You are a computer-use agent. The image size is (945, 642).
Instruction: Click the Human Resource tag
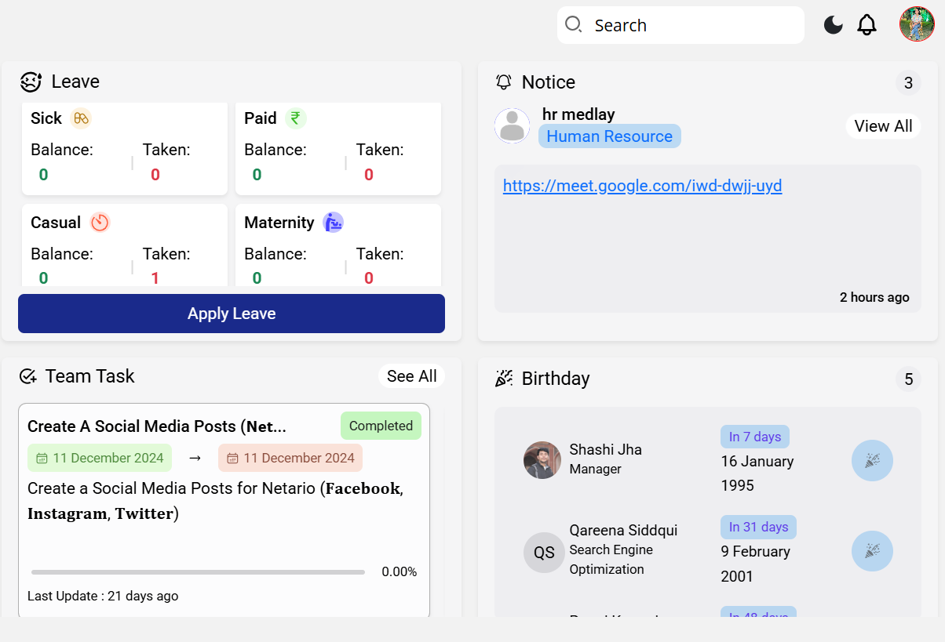[609, 136]
